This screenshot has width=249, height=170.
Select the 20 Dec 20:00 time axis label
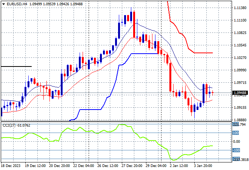pyautogui.click(x=59, y=166)
